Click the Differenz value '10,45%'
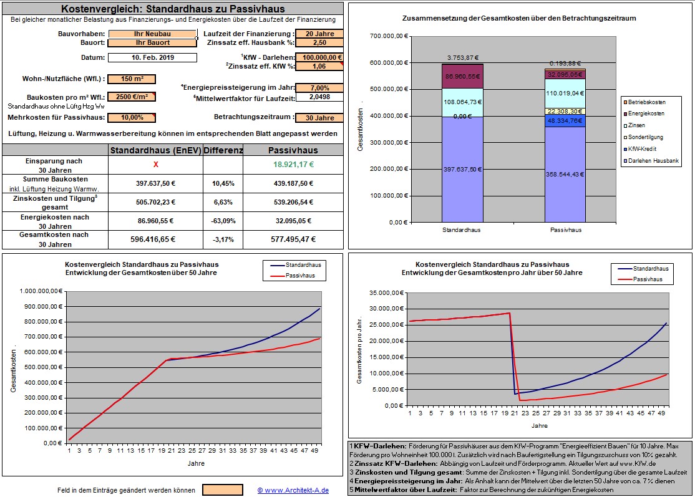695x497 pixels. [x=223, y=183]
